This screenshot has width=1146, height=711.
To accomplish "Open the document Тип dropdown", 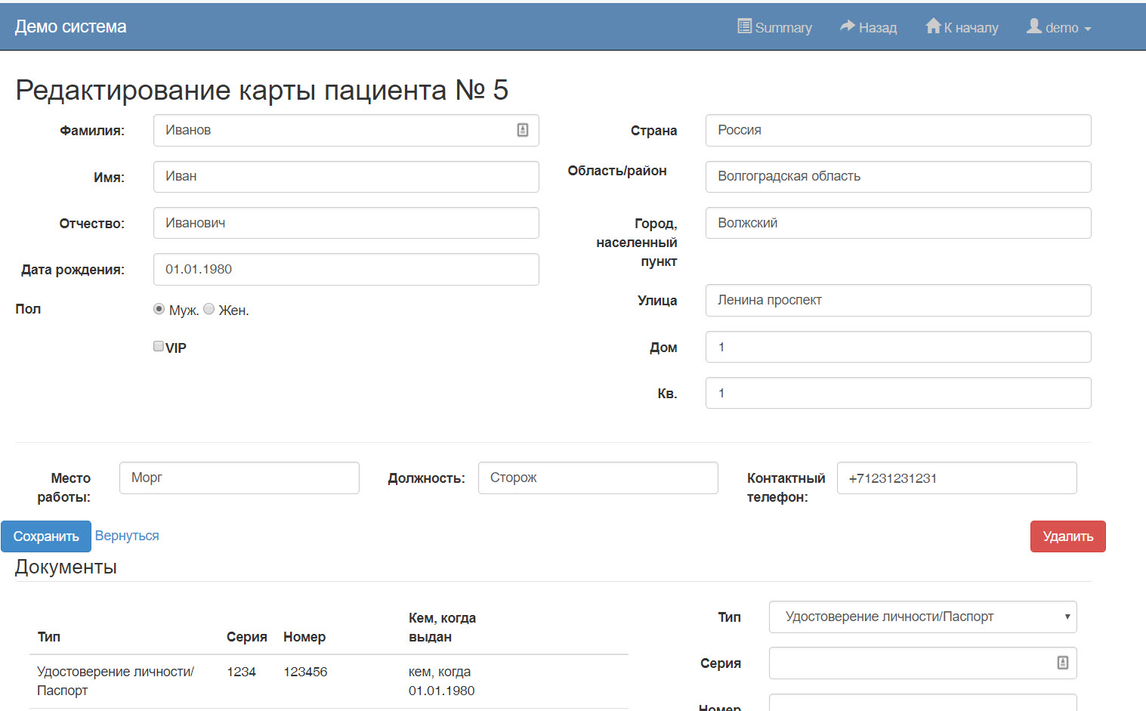I will point(922,617).
